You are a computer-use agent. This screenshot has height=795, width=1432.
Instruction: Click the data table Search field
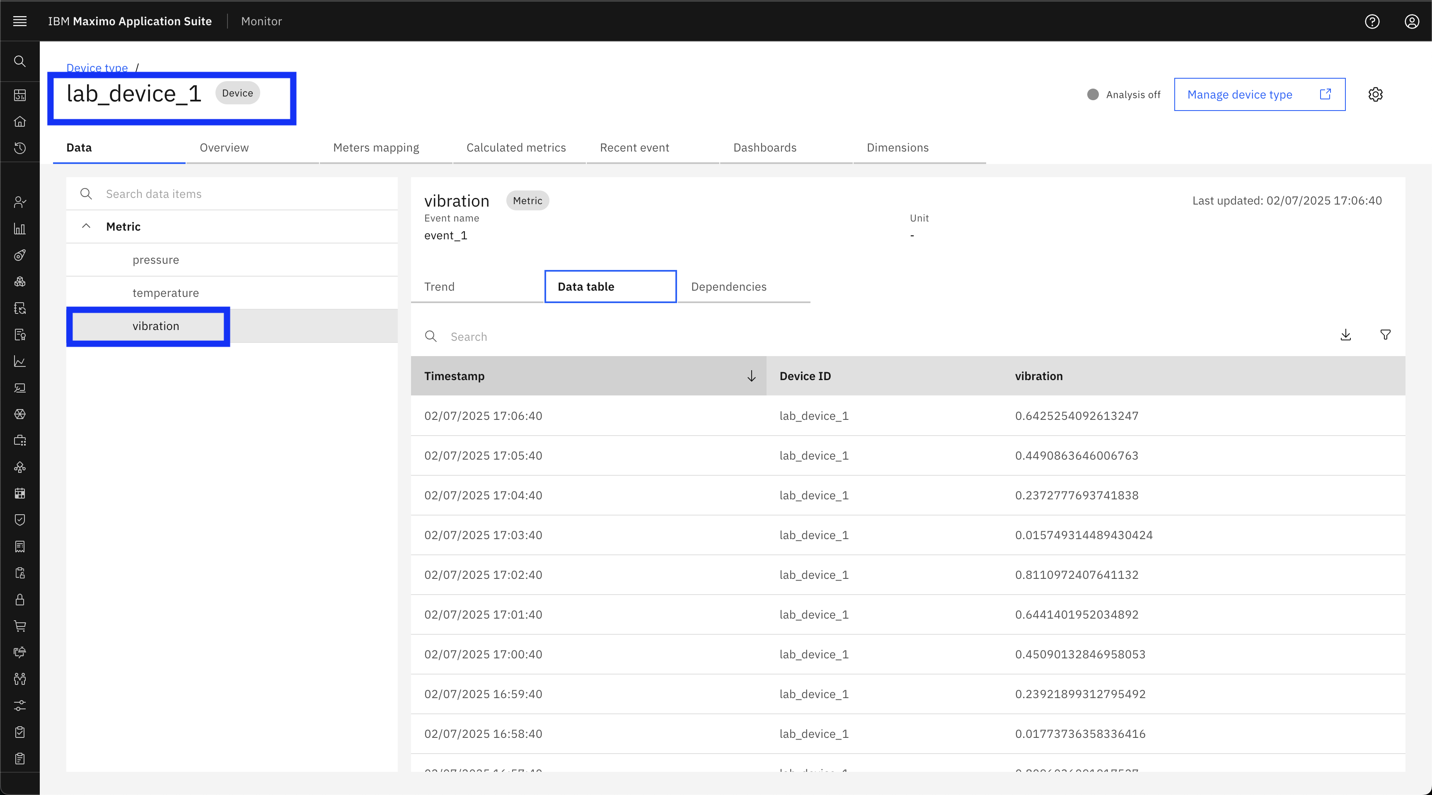coord(867,337)
